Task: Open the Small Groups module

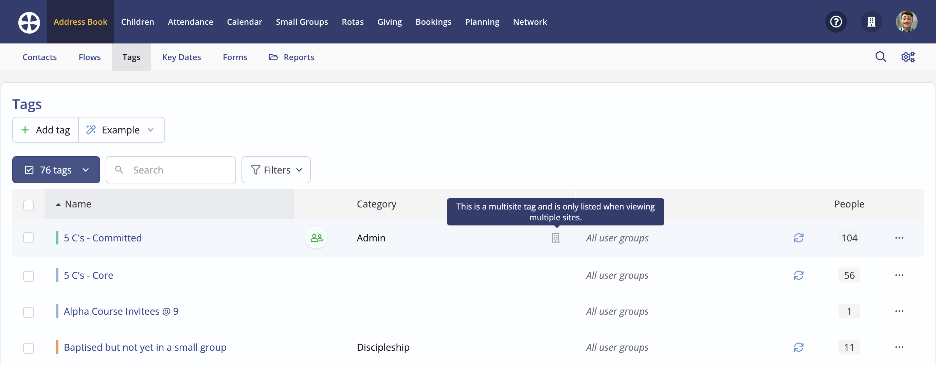Action: tap(302, 22)
